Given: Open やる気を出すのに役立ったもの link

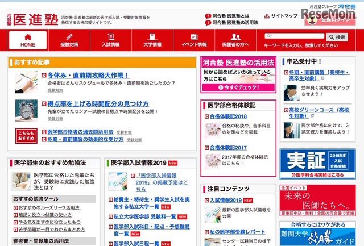Looking at the screenshot, I should pyautogui.click(x=49, y=222).
